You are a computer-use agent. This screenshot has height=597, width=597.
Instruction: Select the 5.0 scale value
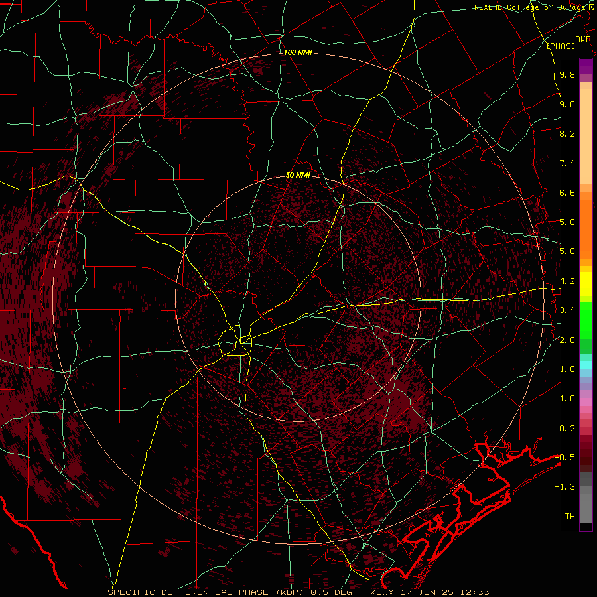coord(567,251)
